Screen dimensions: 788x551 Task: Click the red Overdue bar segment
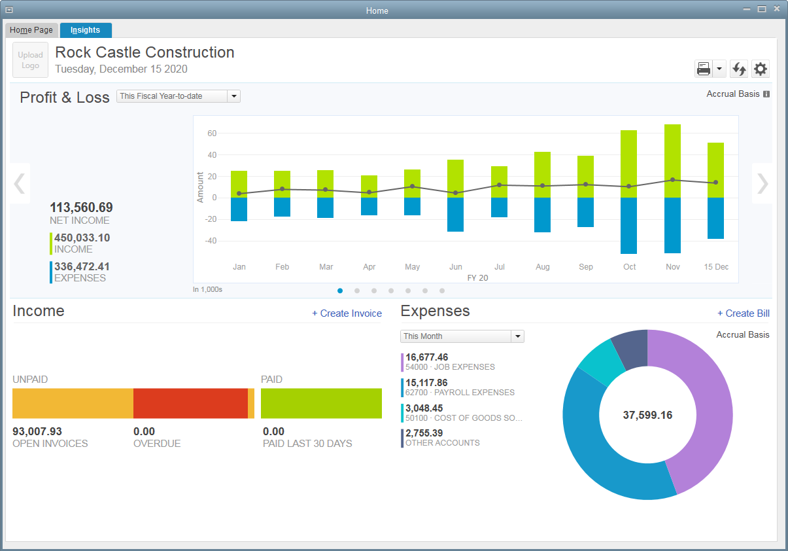[190, 403]
